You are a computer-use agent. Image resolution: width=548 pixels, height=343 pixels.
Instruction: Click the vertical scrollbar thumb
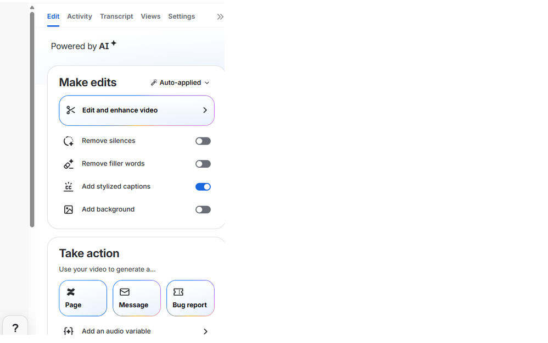pos(32,120)
